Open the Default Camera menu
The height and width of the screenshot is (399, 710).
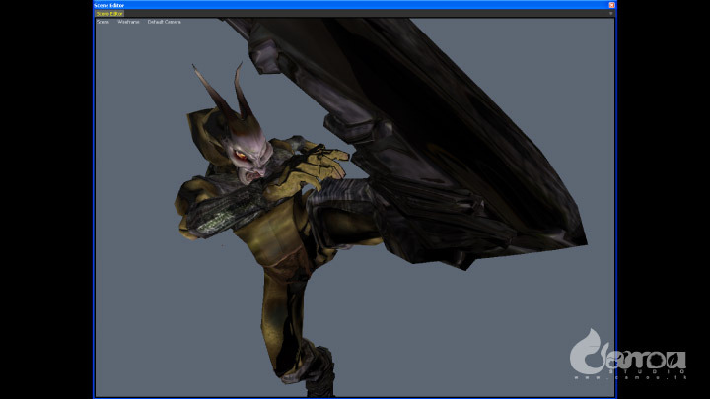point(164,22)
